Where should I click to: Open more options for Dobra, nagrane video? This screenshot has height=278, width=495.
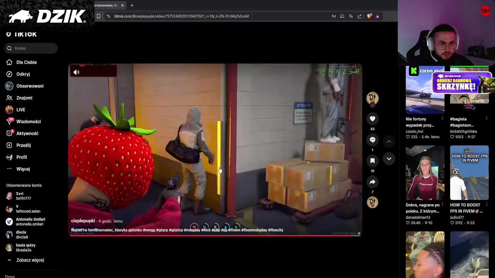[x=442, y=205]
